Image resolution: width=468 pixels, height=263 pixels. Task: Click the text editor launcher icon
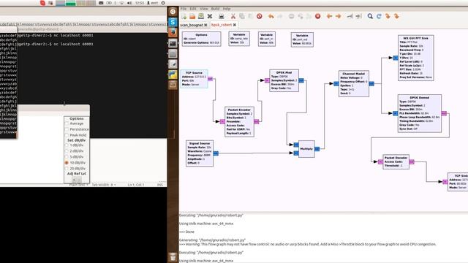pos(173,64)
